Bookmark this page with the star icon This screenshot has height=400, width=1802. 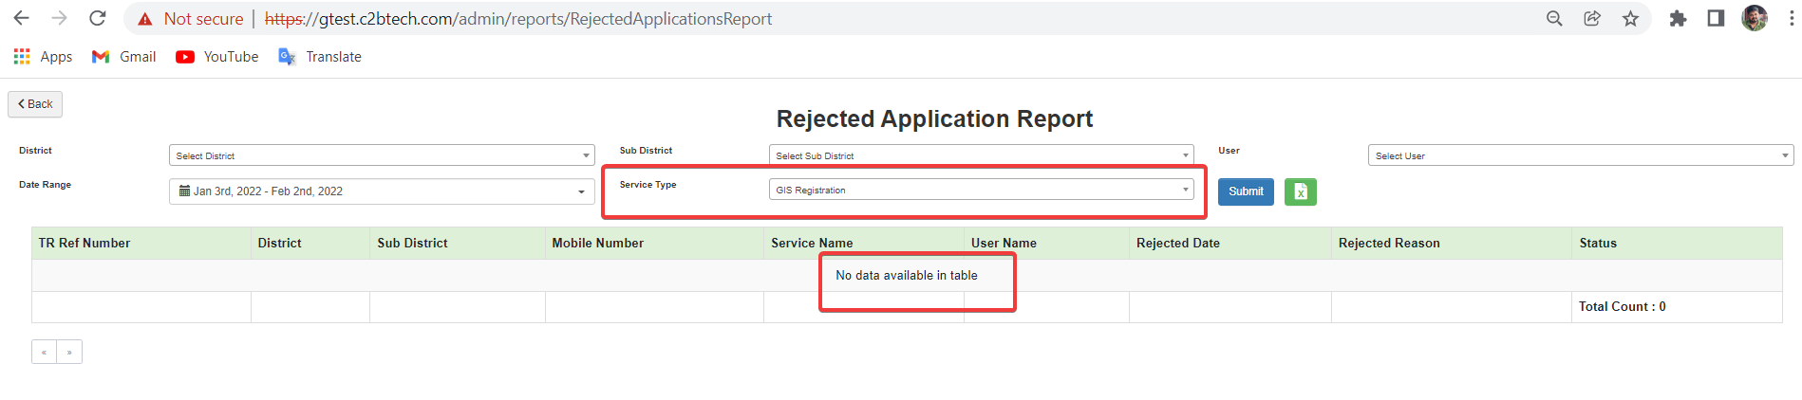pyautogui.click(x=1630, y=18)
